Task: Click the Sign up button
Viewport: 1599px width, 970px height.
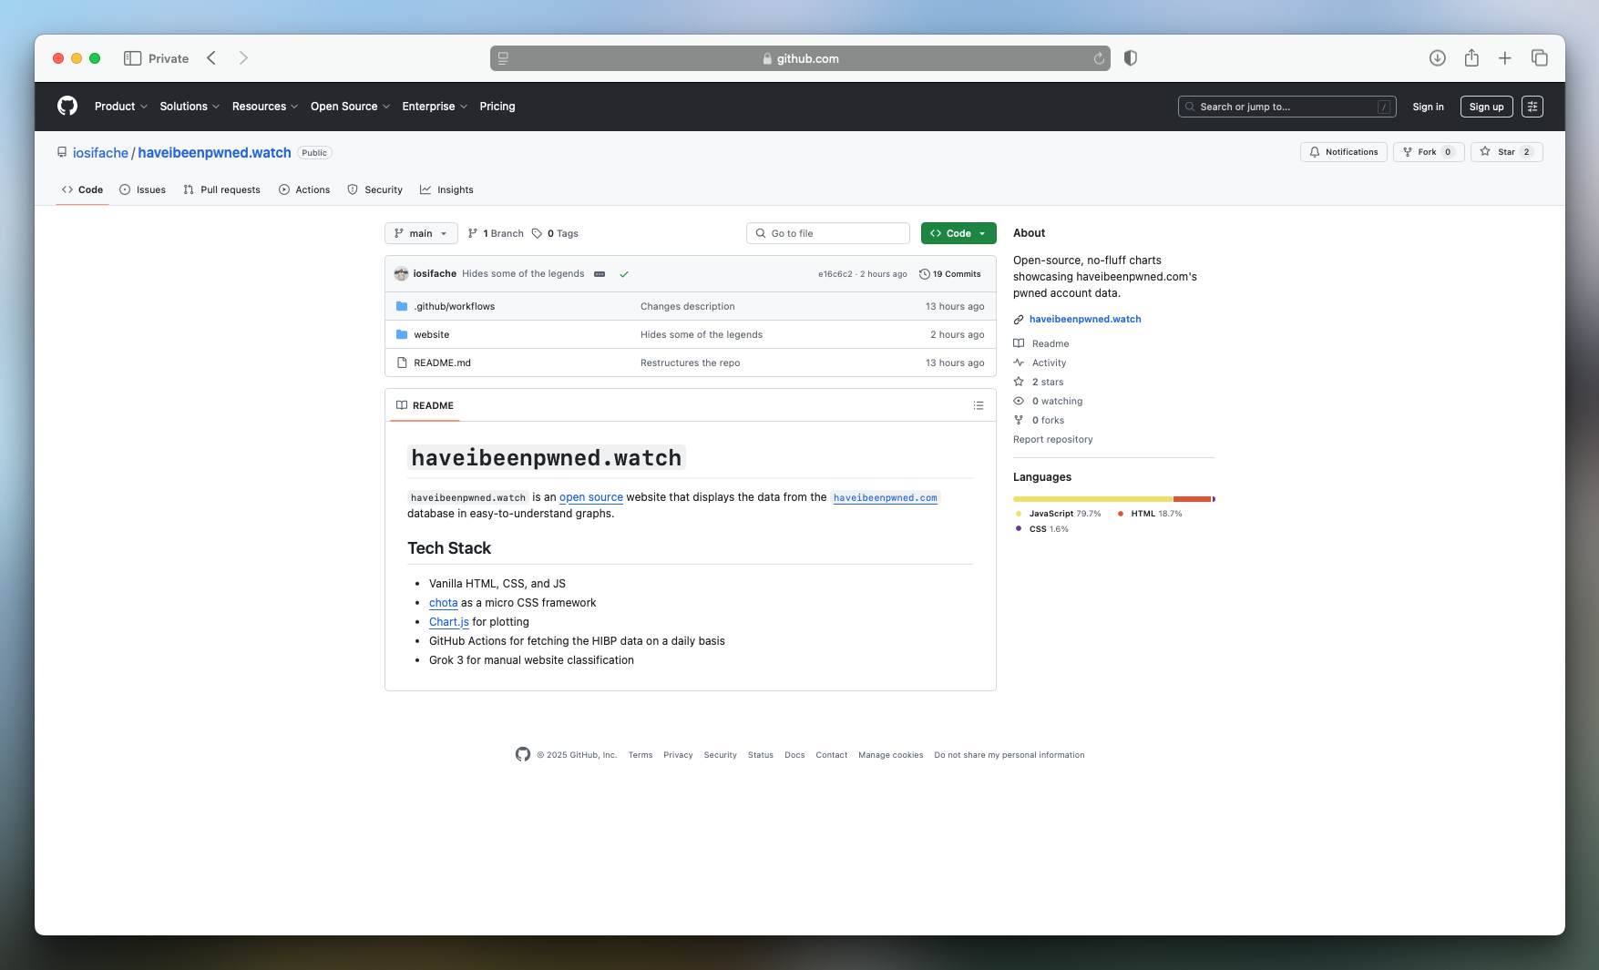Action: point(1485,107)
